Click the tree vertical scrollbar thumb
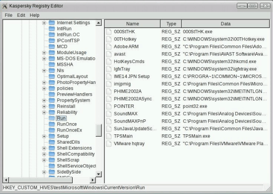The height and width of the screenshot is (194, 273). [99, 131]
